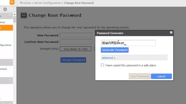
Task: Open the sidebar item ending in 'ontact'
Action: click(3, 69)
